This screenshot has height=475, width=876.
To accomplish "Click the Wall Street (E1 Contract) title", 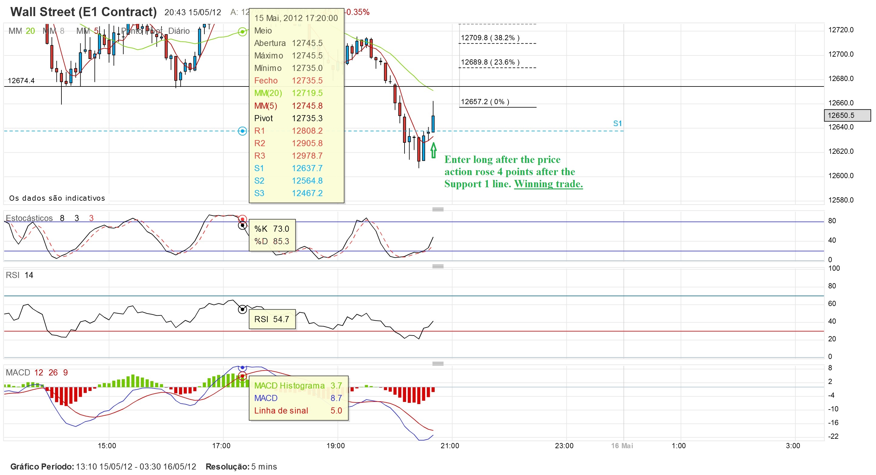I will tap(84, 12).
